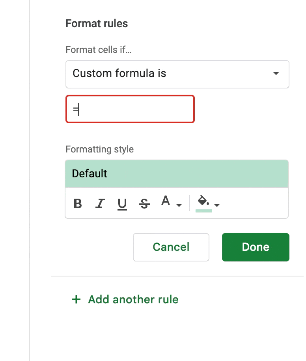Toggle strikethrough formatting style
Image resolution: width=306 pixels, height=361 pixels.
click(x=144, y=204)
